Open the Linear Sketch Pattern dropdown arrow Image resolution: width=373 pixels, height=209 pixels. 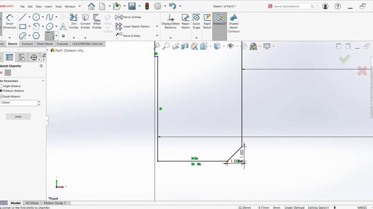pos(157,26)
